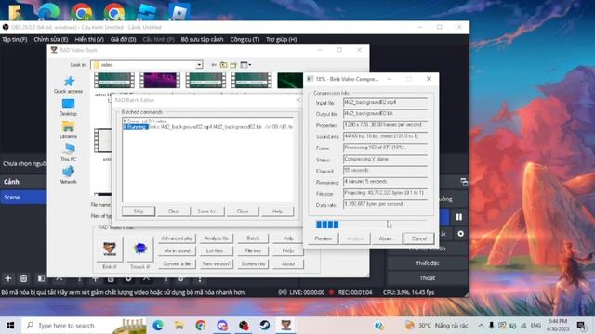595x334 pixels.
Task: Open Chỉnh sửa (E) menu in OBS
Action: click(51, 39)
